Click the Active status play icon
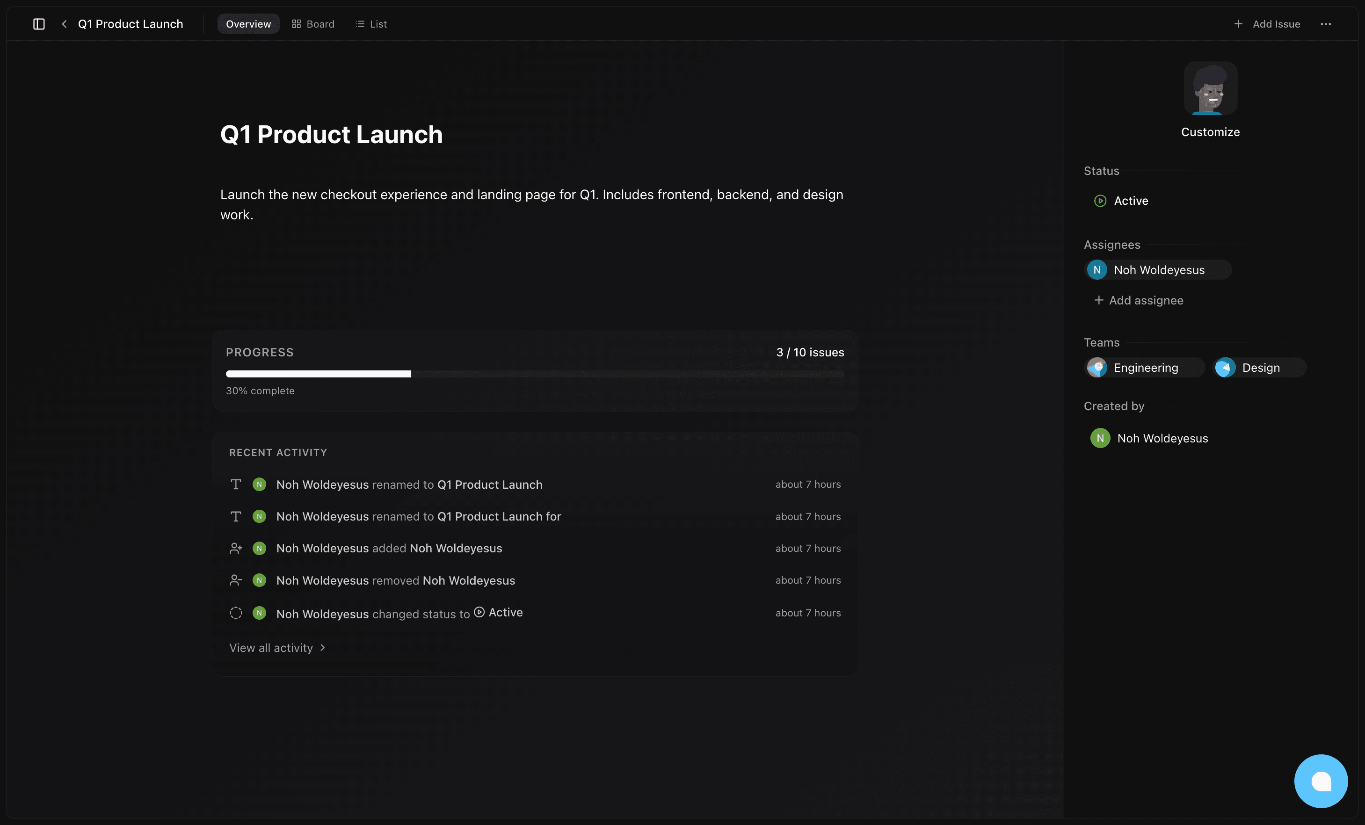This screenshot has width=1365, height=825. click(x=1100, y=201)
